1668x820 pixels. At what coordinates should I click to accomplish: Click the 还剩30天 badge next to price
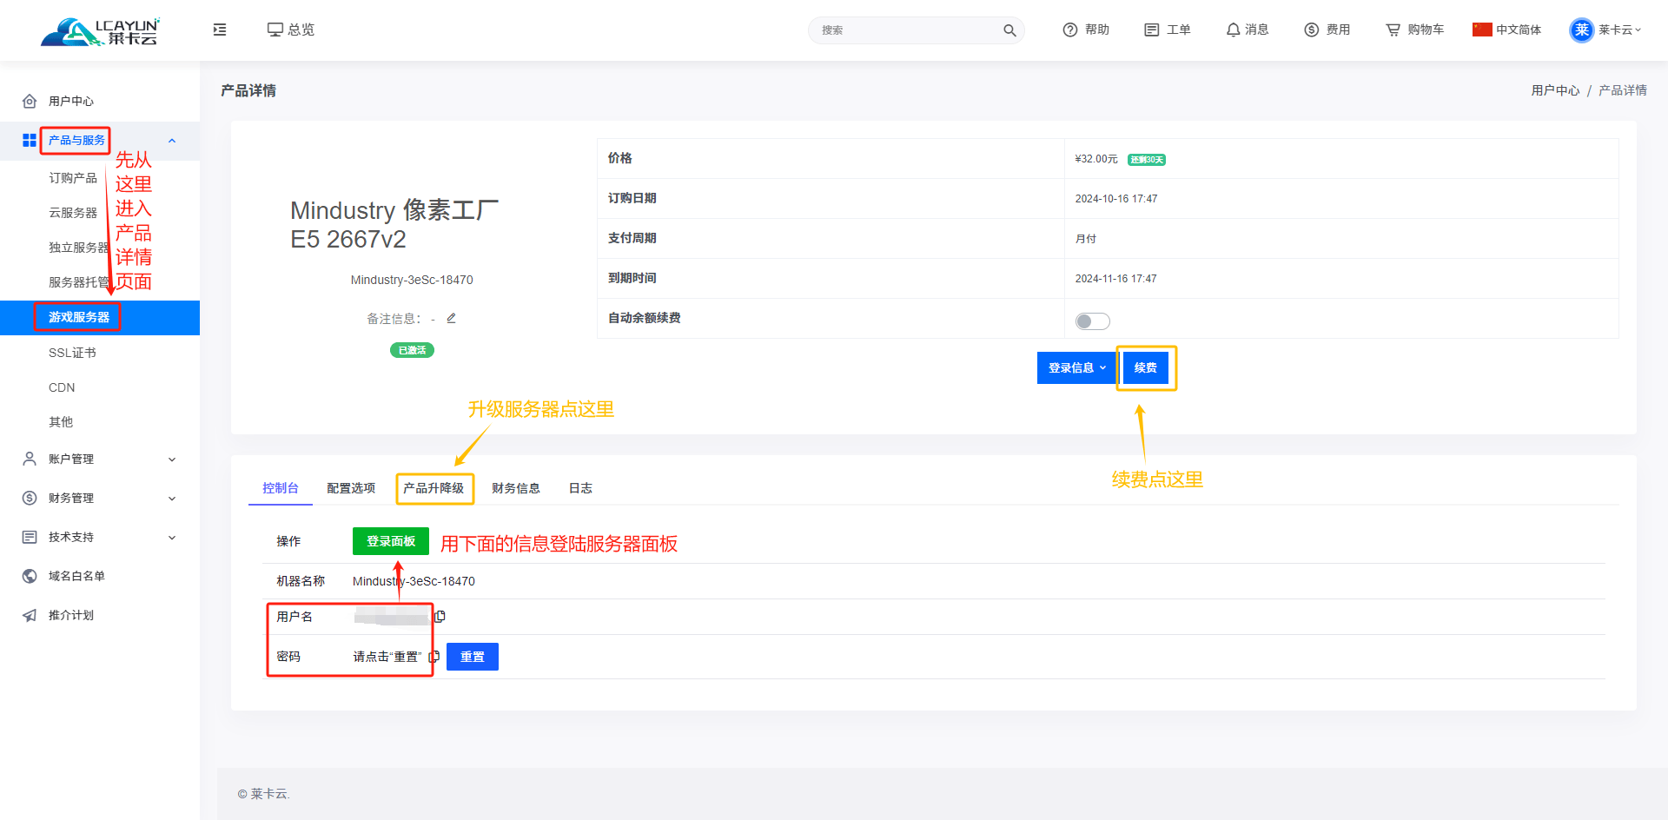tap(1147, 160)
